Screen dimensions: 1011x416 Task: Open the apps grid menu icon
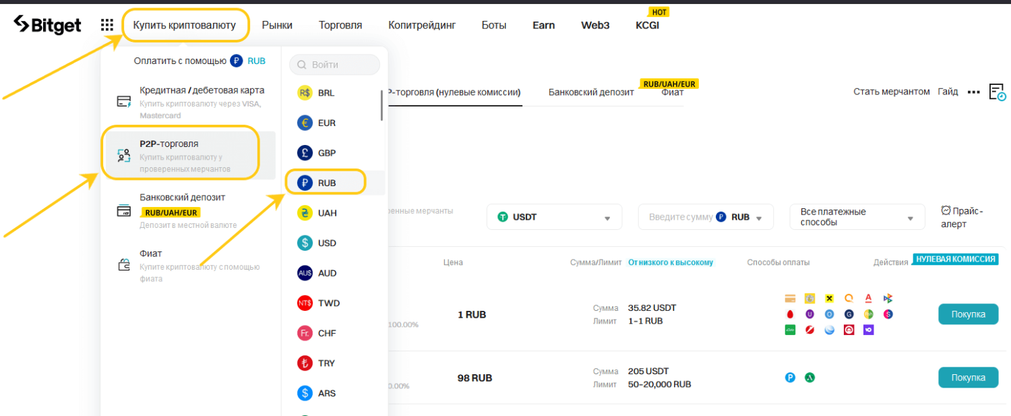pos(106,25)
